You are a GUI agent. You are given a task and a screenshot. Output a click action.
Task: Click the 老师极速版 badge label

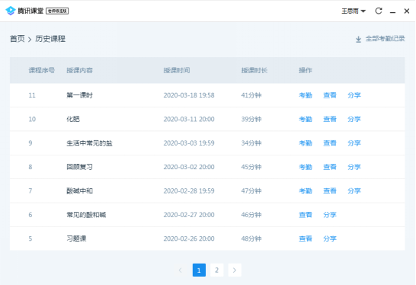point(57,11)
